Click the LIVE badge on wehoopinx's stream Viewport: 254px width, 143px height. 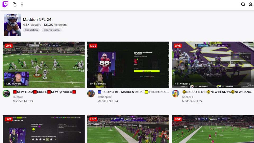93,46
